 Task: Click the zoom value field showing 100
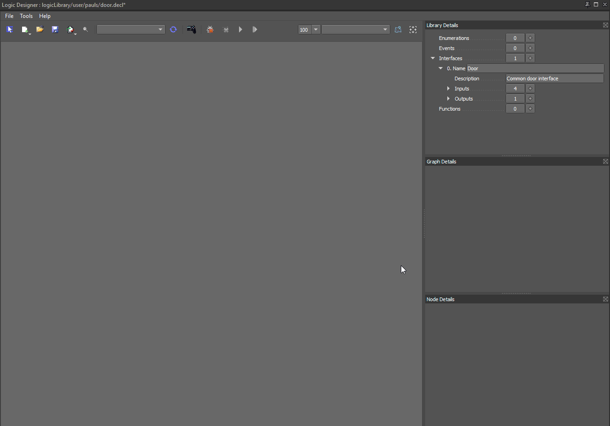[x=305, y=29]
